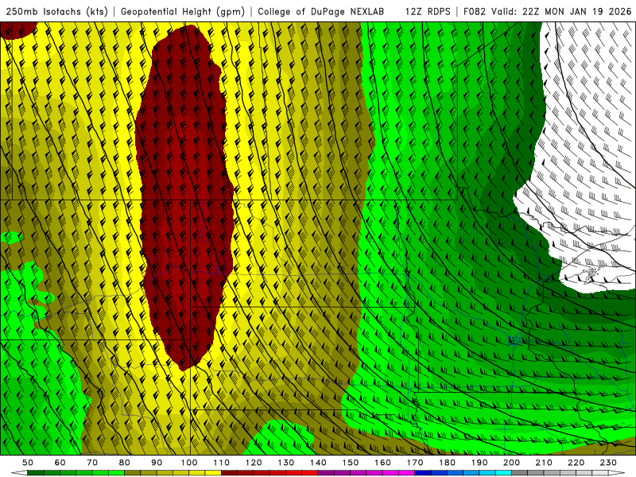
Task: Click the 180 value on the color scale
Action: coord(447,463)
